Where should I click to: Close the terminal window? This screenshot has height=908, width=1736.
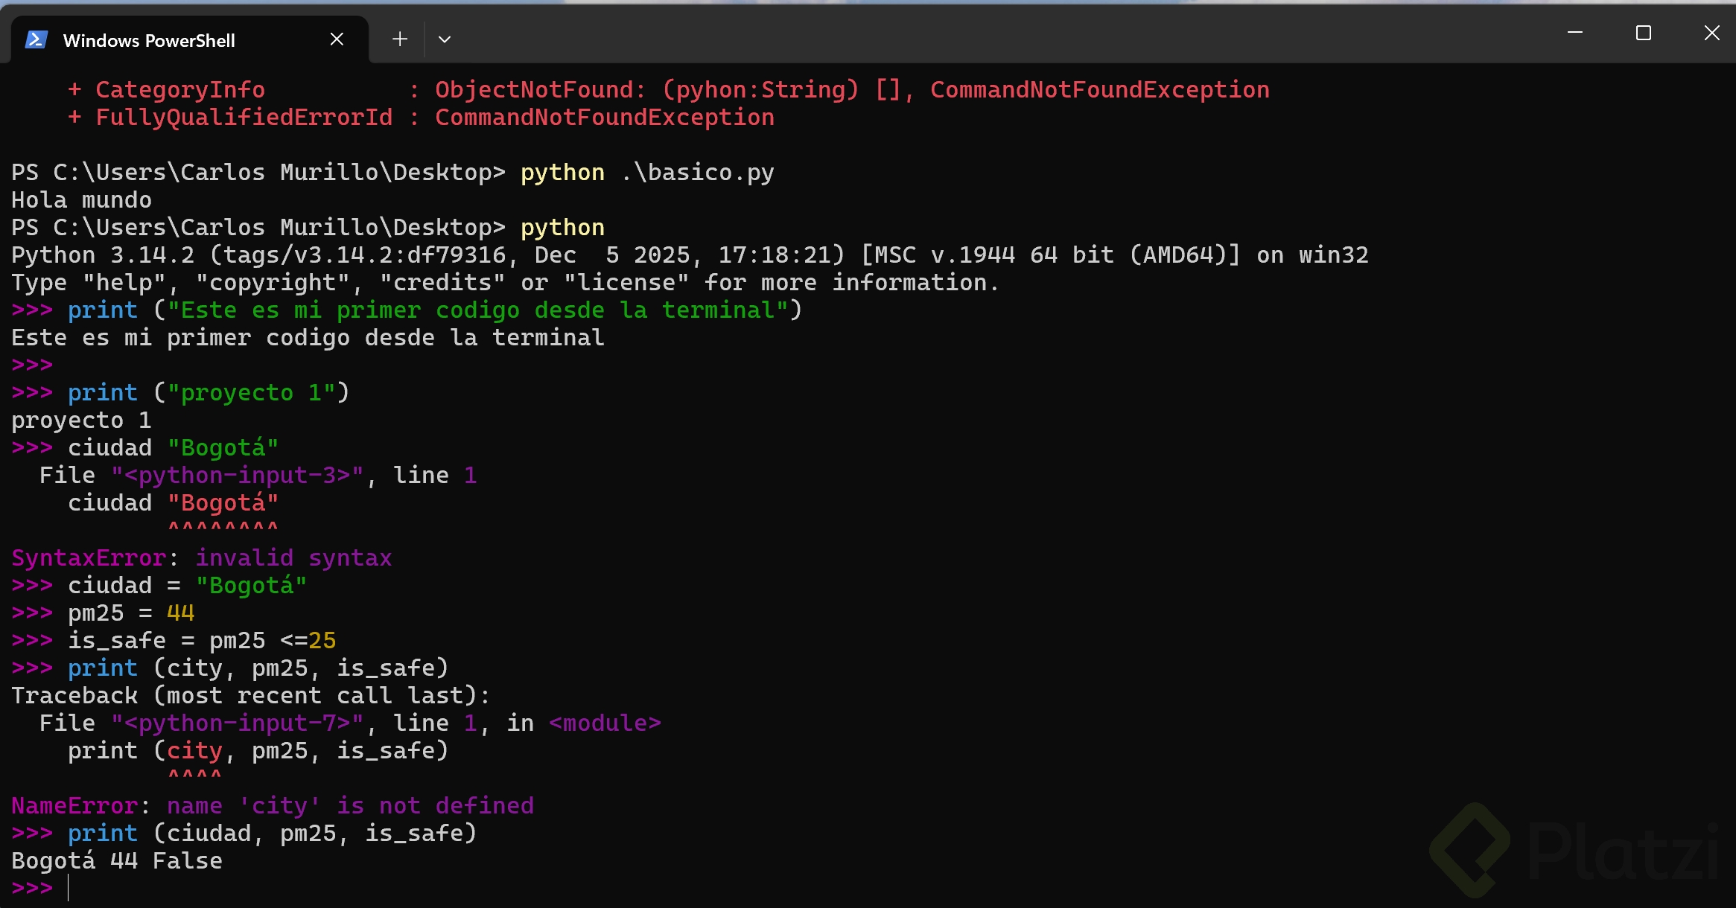click(1711, 33)
